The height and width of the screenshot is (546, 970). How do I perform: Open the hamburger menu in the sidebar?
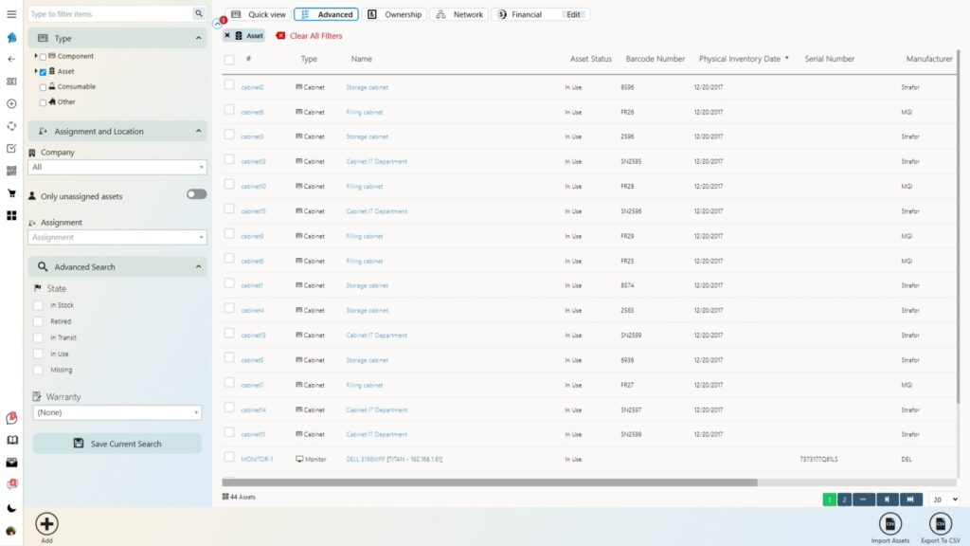click(x=11, y=14)
